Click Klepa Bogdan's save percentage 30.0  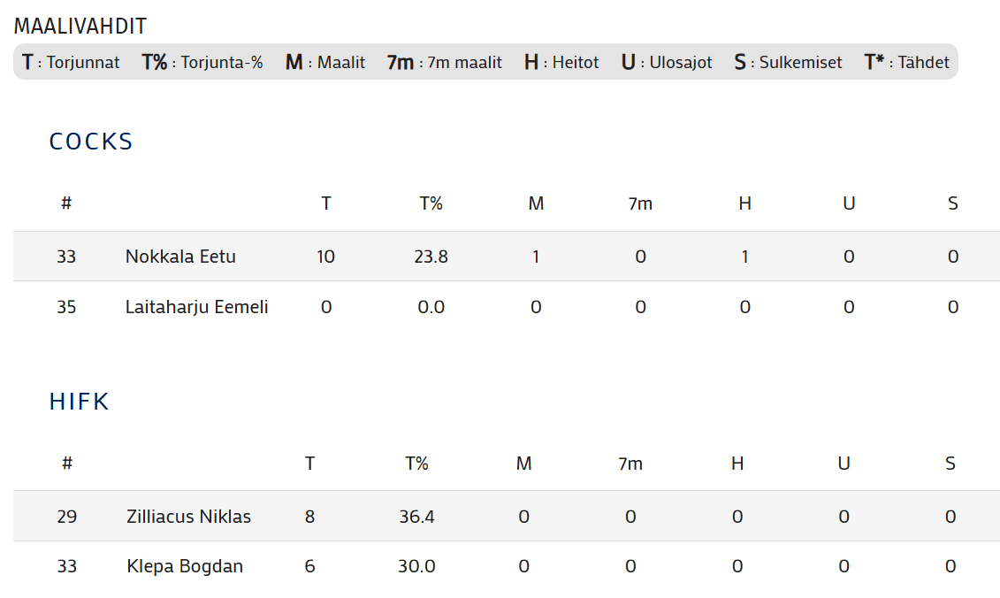coord(416,566)
